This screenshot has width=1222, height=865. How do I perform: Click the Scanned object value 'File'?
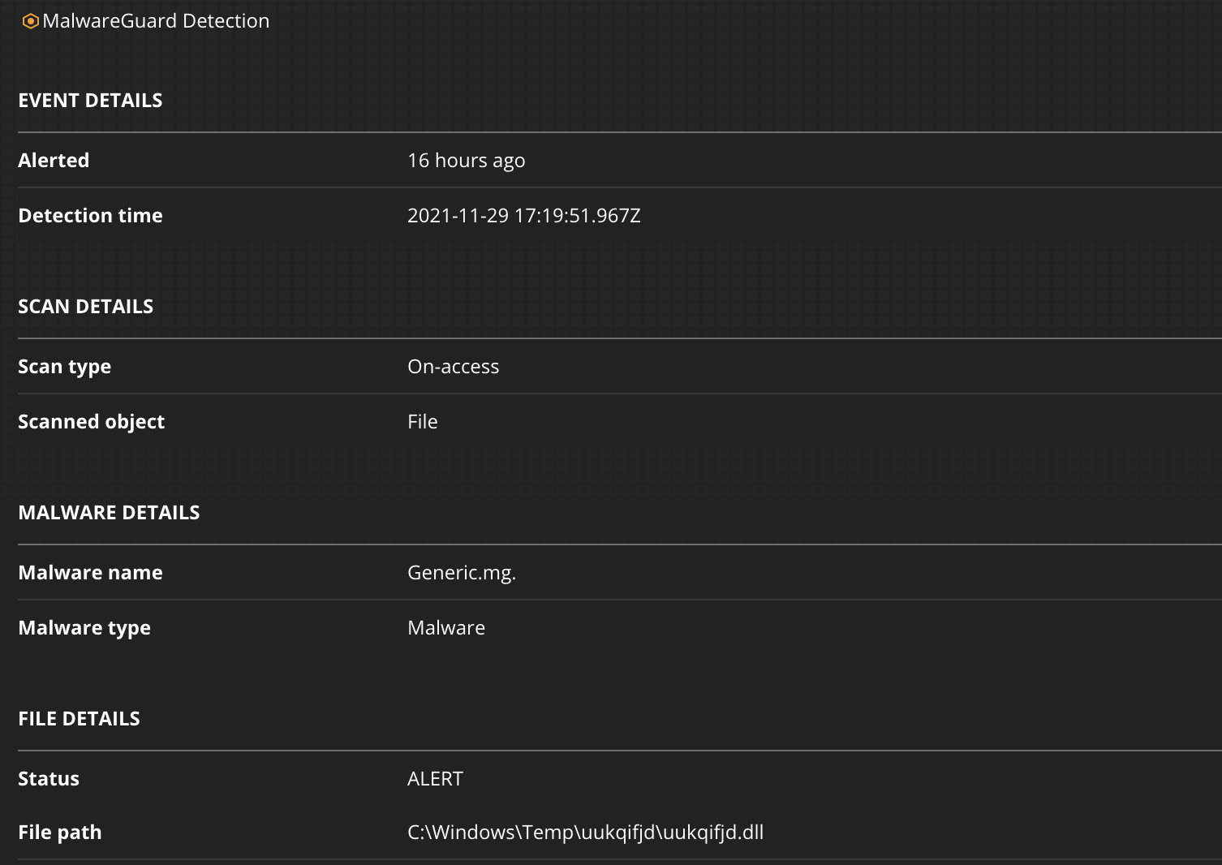coord(422,421)
